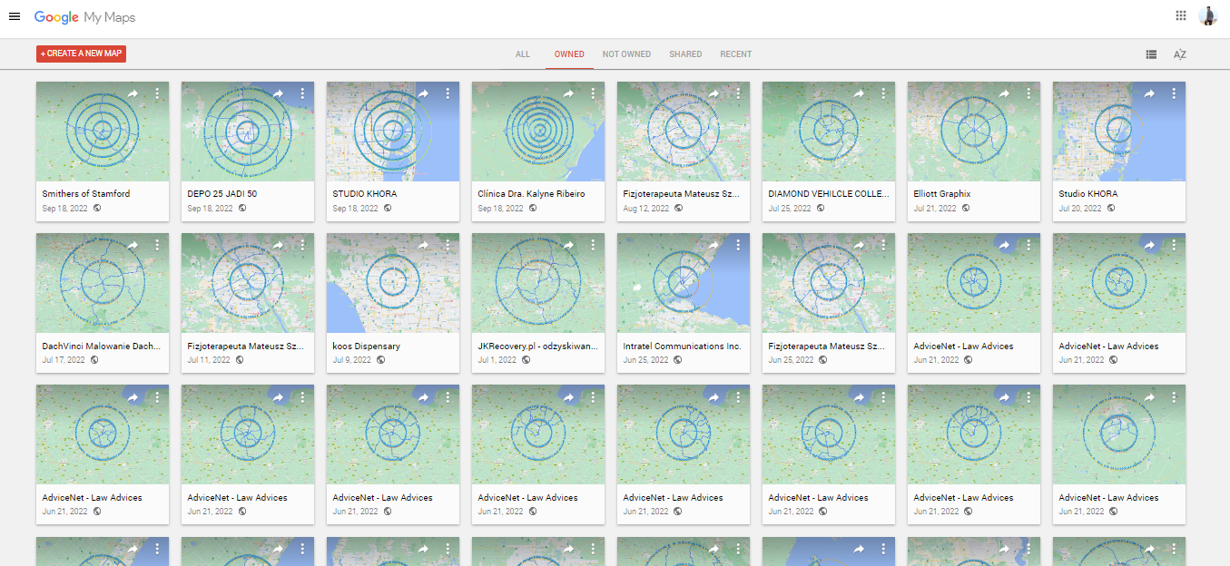
Task: Expand options menu for DIAMOND VEHILCLE map
Action: [x=883, y=93]
